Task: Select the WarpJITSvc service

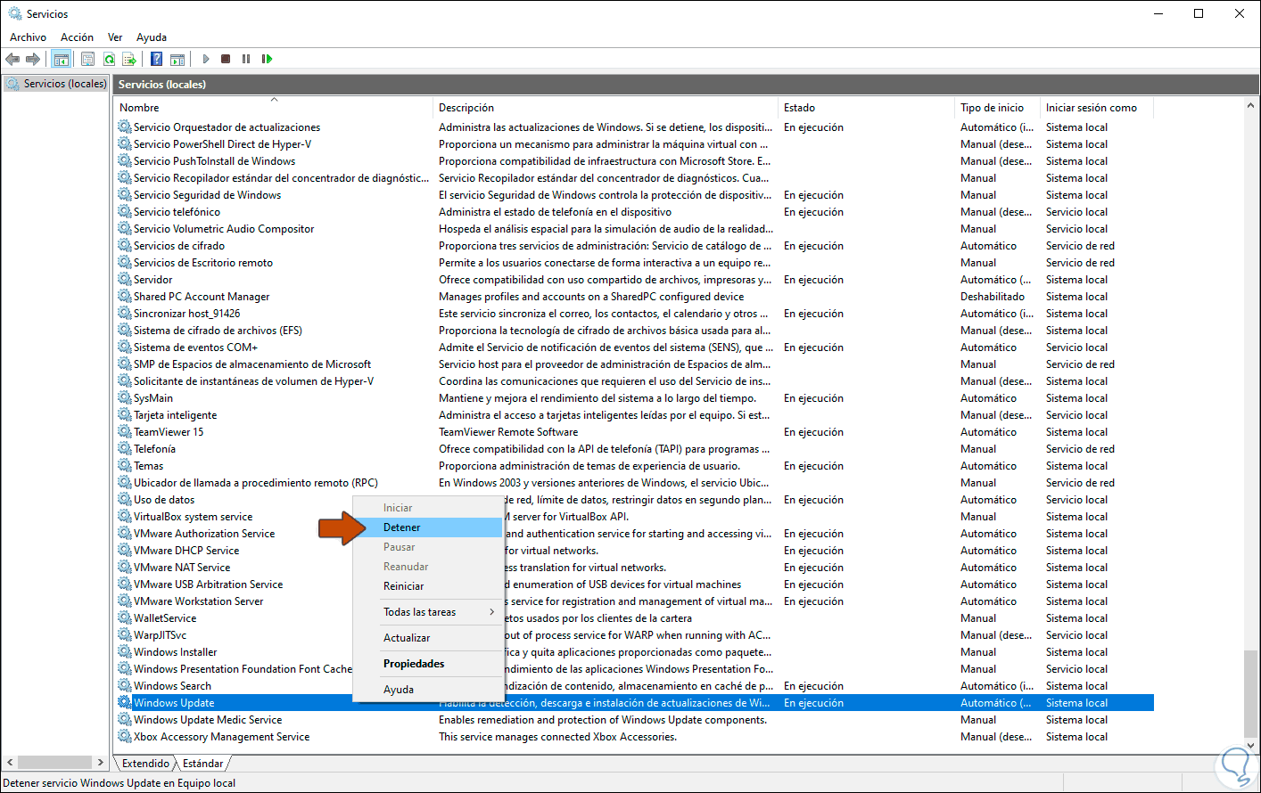Action: pyautogui.click(x=160, y=635)
